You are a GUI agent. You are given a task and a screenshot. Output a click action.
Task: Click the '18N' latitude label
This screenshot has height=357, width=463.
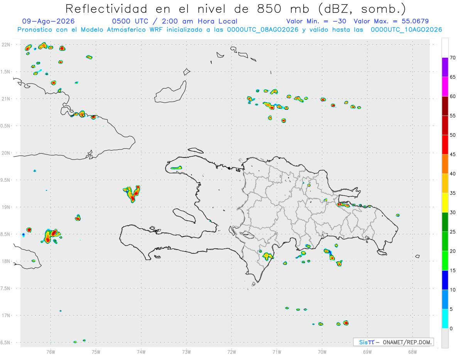pos(7,261)
